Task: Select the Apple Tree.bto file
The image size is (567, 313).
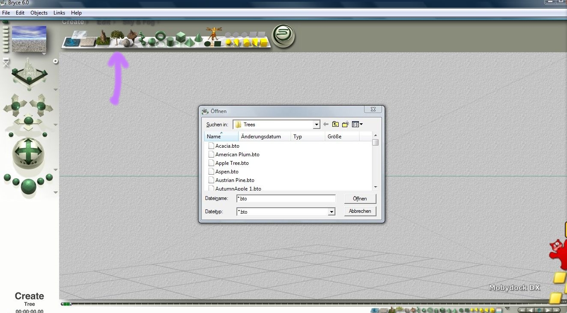Action: pyautogui.click(x=228, y=163)
